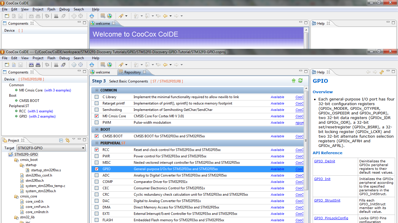Click the GPIO "with 2 examples" link

click(x=42, y=116)
